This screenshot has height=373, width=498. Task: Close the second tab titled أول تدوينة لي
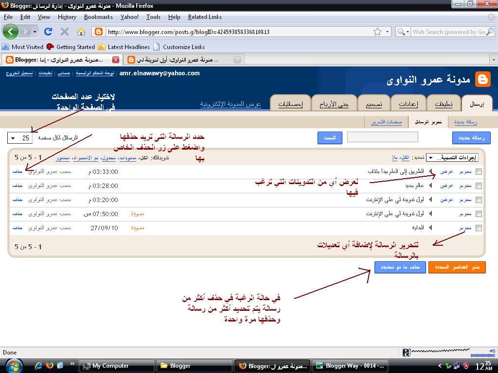[237, 60]
